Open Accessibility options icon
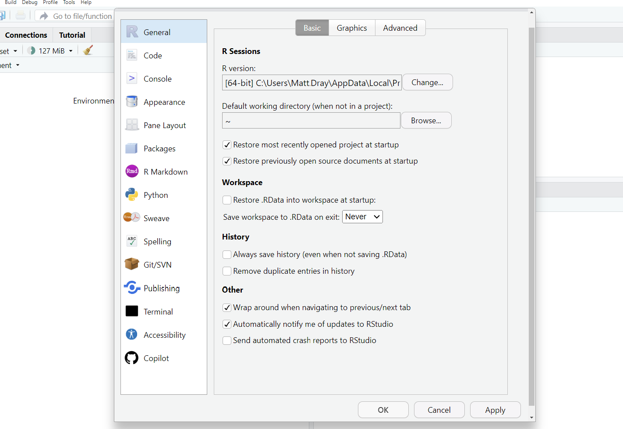 coord(131,335)
